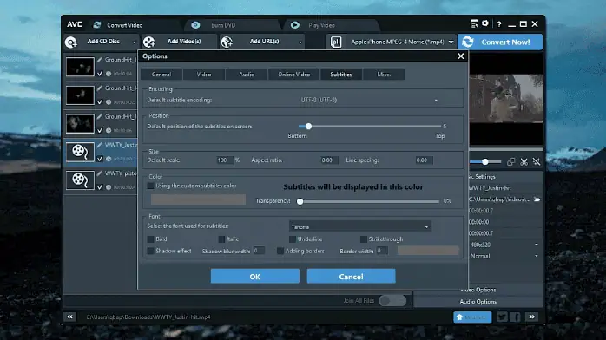Click the Add CD Disc icon
Image resolution: width=606 pixels, height=340 pixels.
pos(71,42)
